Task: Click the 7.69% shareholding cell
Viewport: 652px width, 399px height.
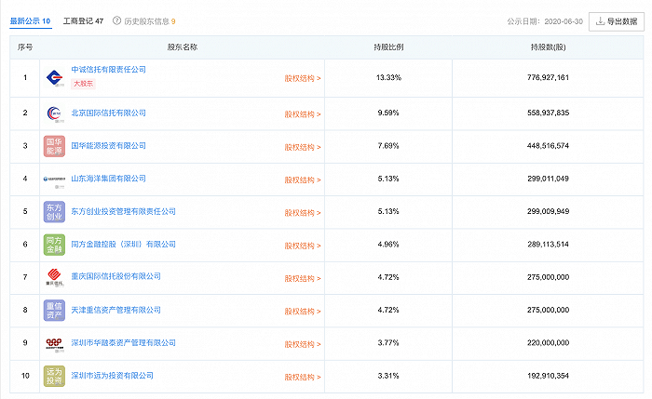Action: 388,146
